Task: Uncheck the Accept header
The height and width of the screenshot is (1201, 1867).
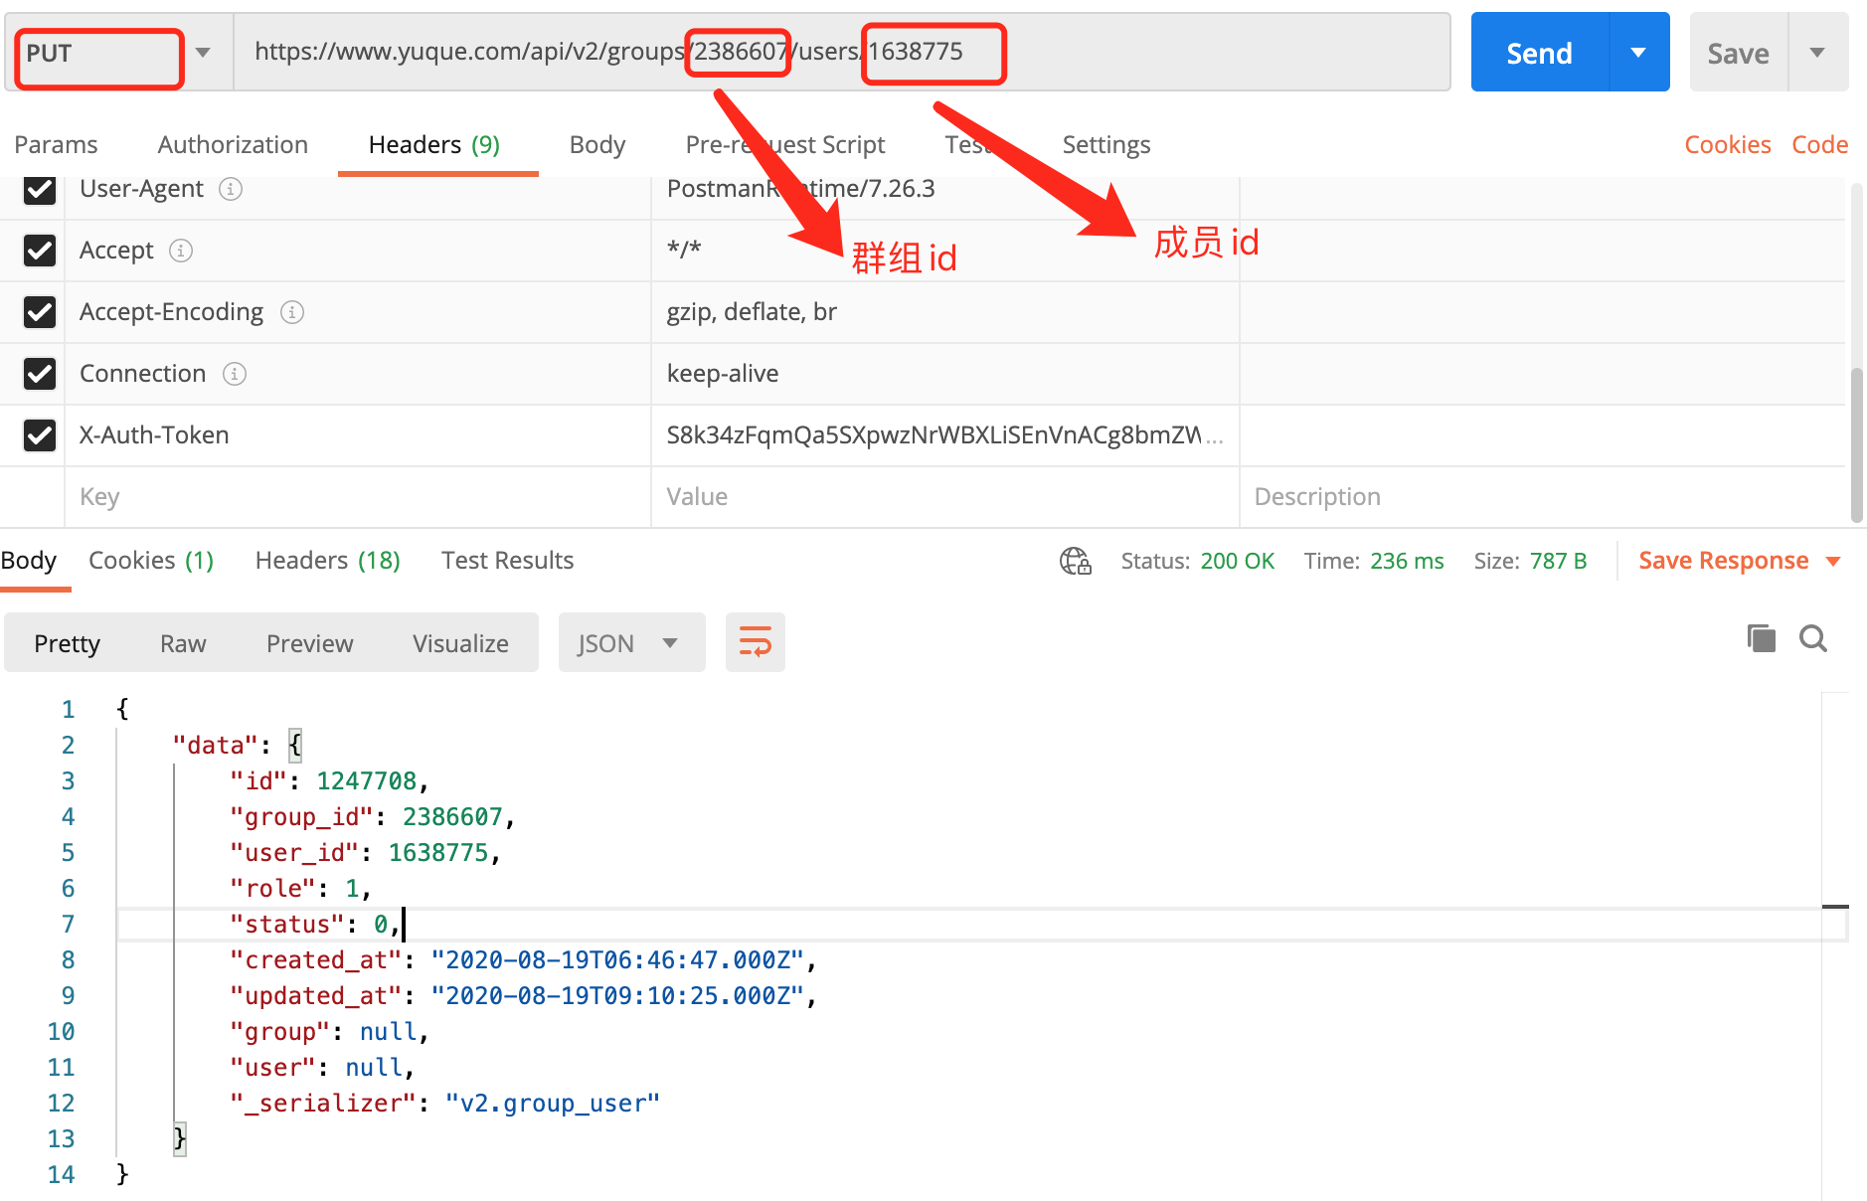Action: tap(40, 251)
